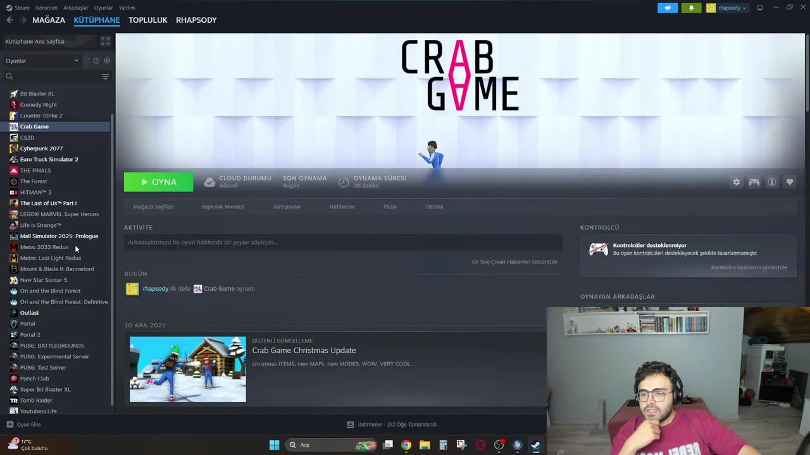Viewport: 810px width, 455px height.
Task: Open Task View on taskbar
Action: (x=388, y=445)
